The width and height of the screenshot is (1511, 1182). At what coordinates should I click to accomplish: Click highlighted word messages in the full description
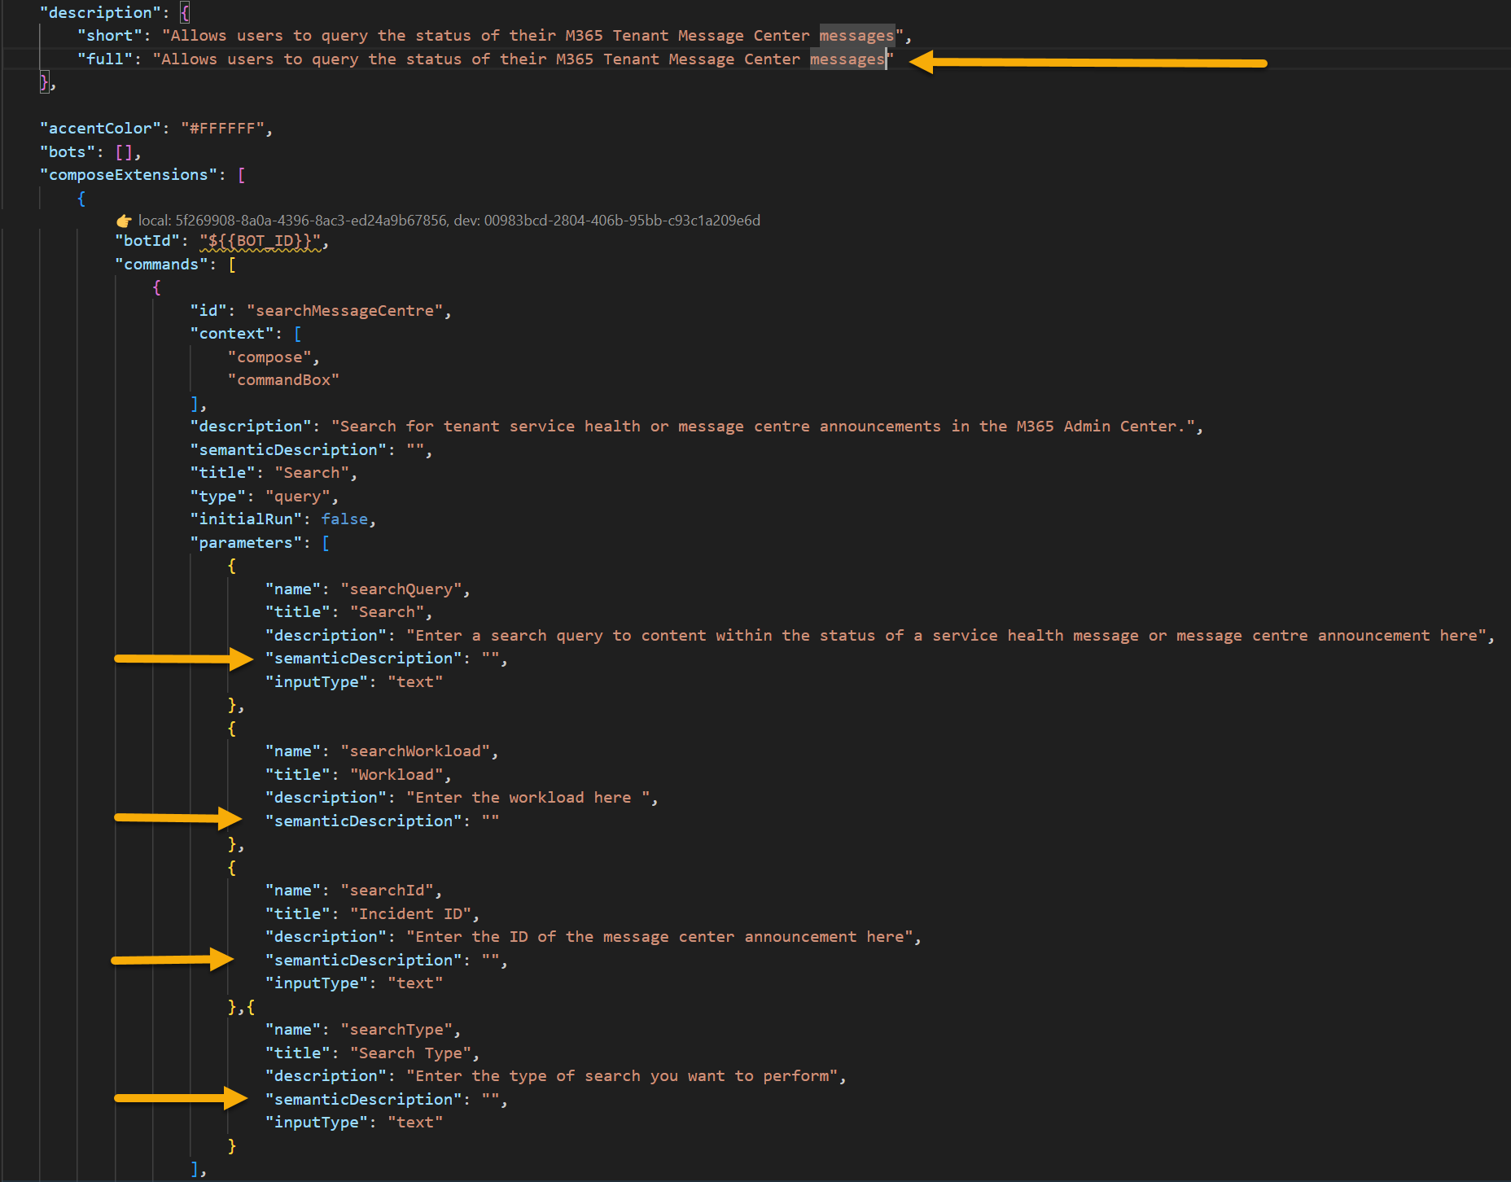pyautogui.click(x=847, y=59)
